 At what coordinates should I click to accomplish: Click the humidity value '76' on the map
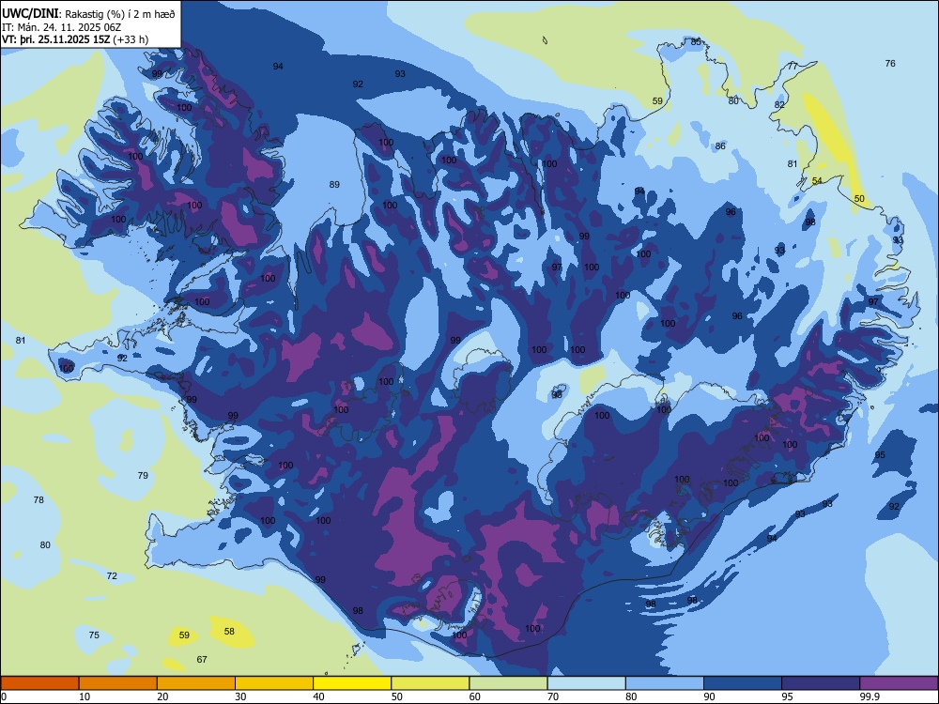click(890, 64)
